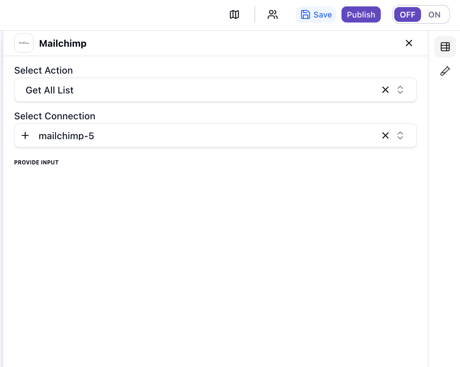The image size is (460, 367).
Task: Clear the Get All List action selection
Action: (385, 90)
